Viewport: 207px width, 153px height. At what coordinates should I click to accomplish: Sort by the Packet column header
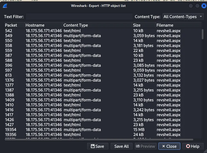(14, 25)
